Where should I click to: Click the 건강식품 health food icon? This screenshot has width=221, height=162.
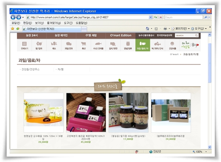tap(172, 46)
